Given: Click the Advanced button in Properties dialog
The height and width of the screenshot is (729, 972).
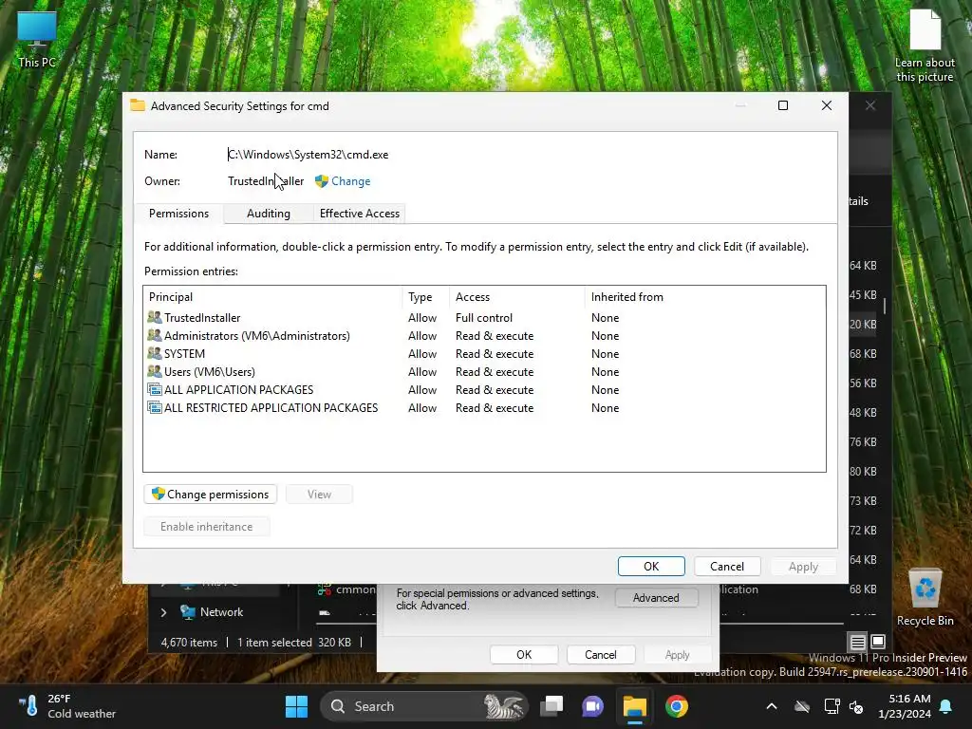Looking at the screenshot, I should coord(656,598).
